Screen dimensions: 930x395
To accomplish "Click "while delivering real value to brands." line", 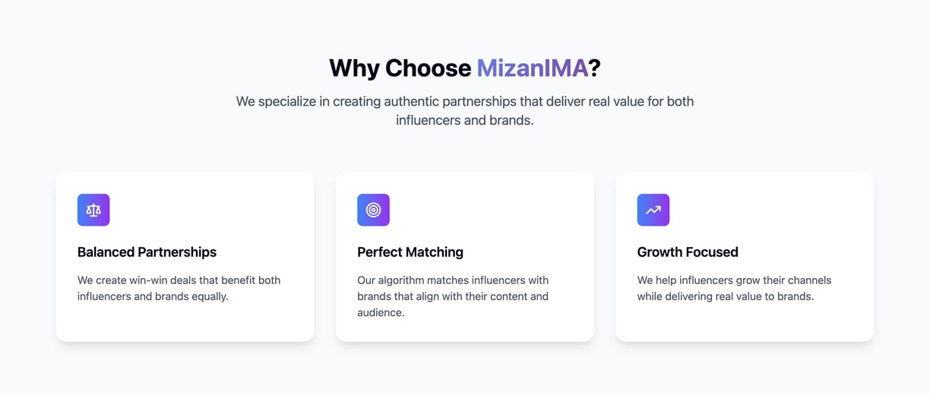I will [x=726, y=296].
